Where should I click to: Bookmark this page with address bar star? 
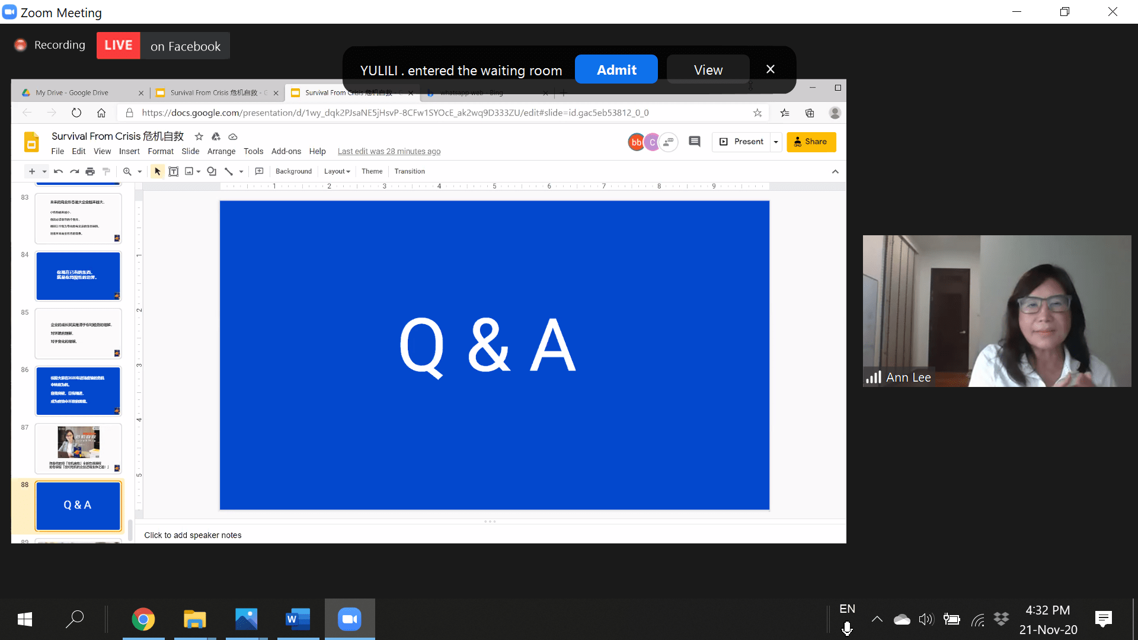[x=757, y=113]
